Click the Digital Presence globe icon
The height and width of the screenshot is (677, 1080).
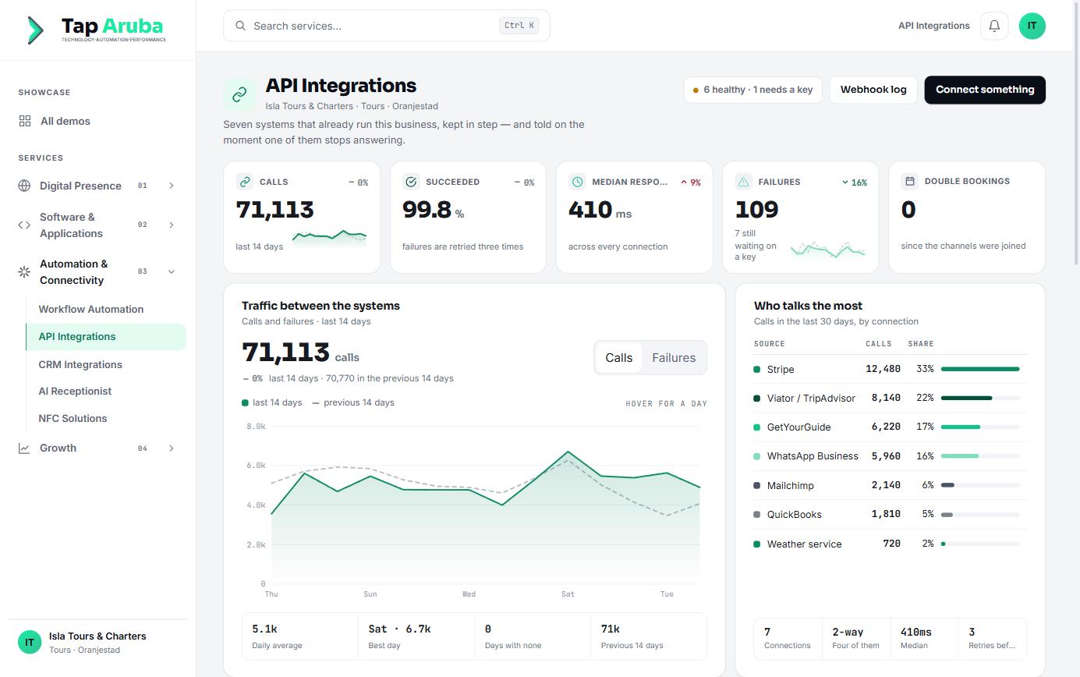click(24, 186)
